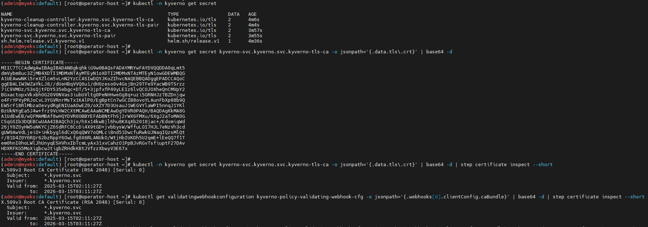Viewport: 648px width, 227px height.
Task: Click Subject line in first certificate output
Action: pyautogui.click(x=44, y=175)
